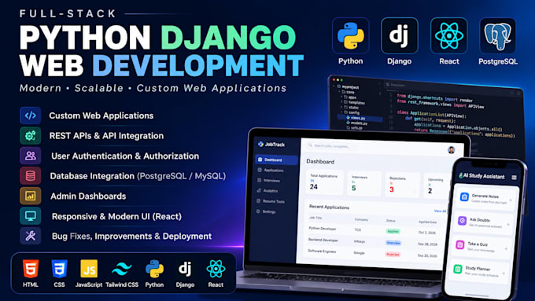The image size is (535, 301).
Task: Expand the apps folder in the code editor tree
Action: (x=349, y=97)
